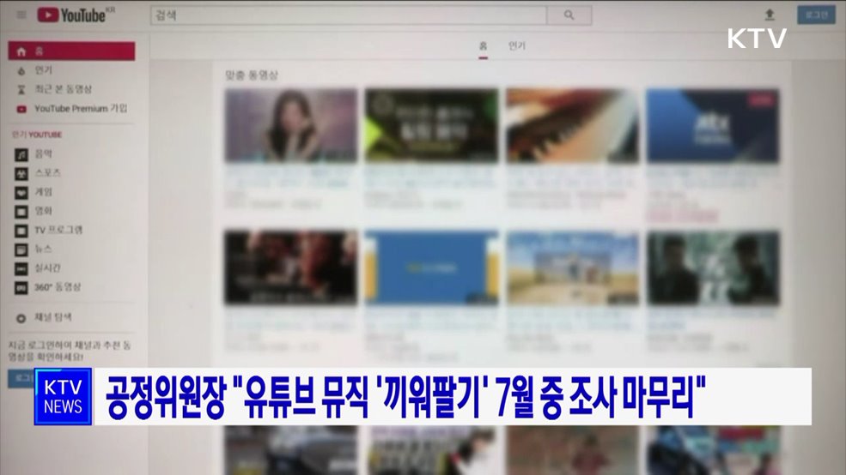Screen dimensions: 846x475
Task: Click the red YouTube Premium icon
Action: [21, 109]
